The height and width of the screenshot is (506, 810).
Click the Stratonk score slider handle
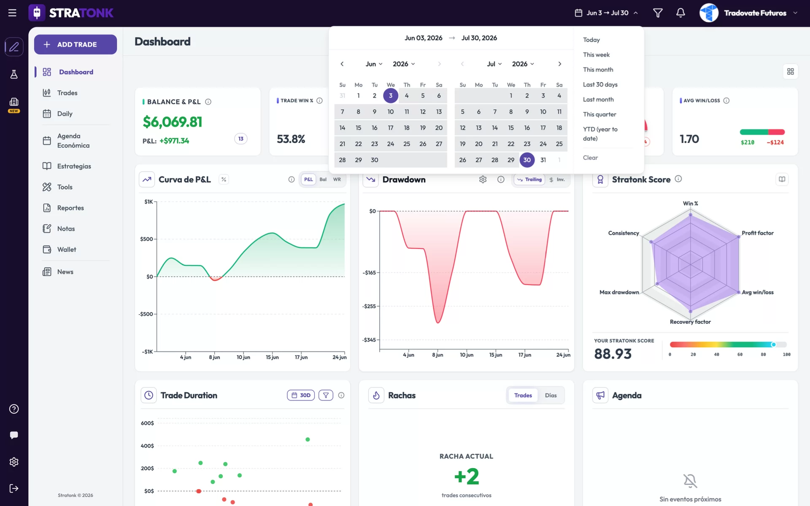(x=773, y=345)
